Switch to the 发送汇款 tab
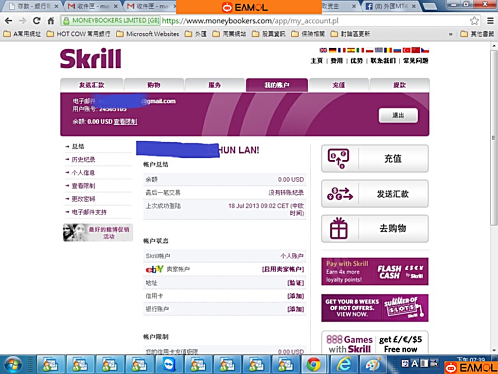 pos(92,85)
